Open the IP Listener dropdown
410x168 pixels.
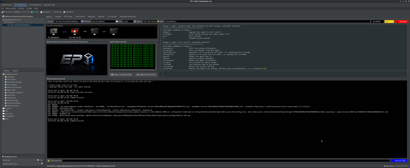pyautogui.click(x=22, y=12)
